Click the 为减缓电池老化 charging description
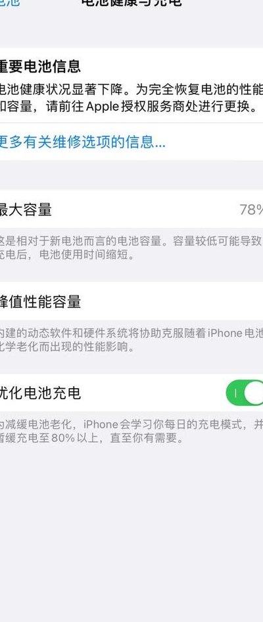Screen dimensions: 263x622 131,432
